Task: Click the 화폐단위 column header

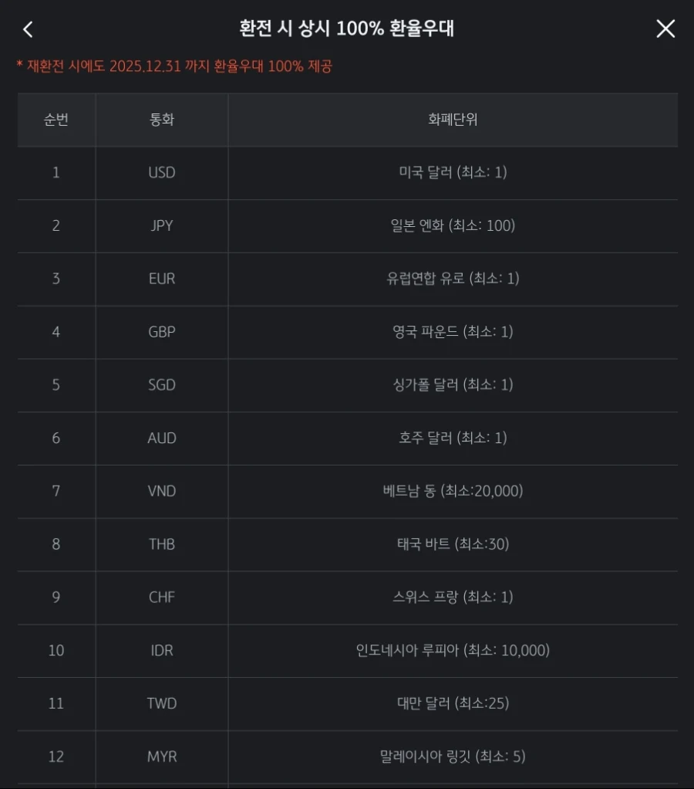Action: pos(453,119)
